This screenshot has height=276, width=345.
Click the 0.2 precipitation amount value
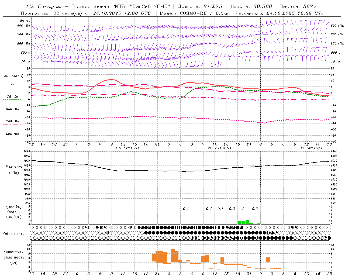(x=232, y=209)
